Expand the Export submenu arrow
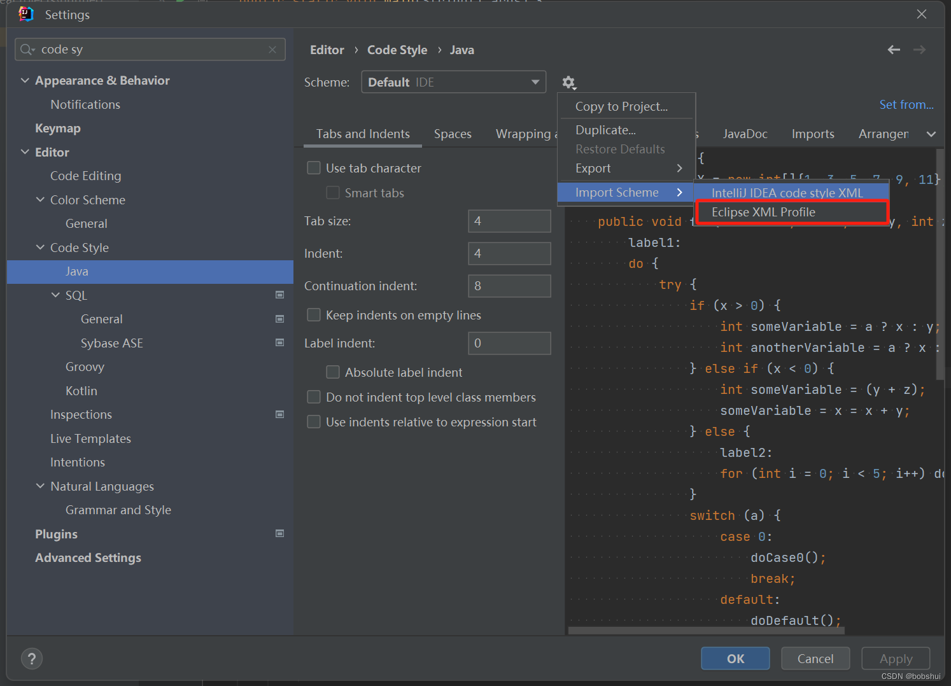Screen dimensions: 951x686 click(680, 168)
